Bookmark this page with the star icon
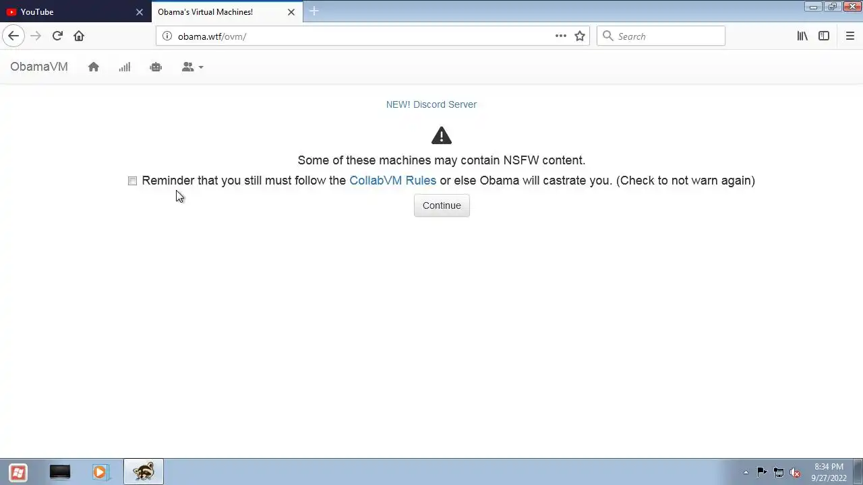863x485 pixels. click(580, 36)
